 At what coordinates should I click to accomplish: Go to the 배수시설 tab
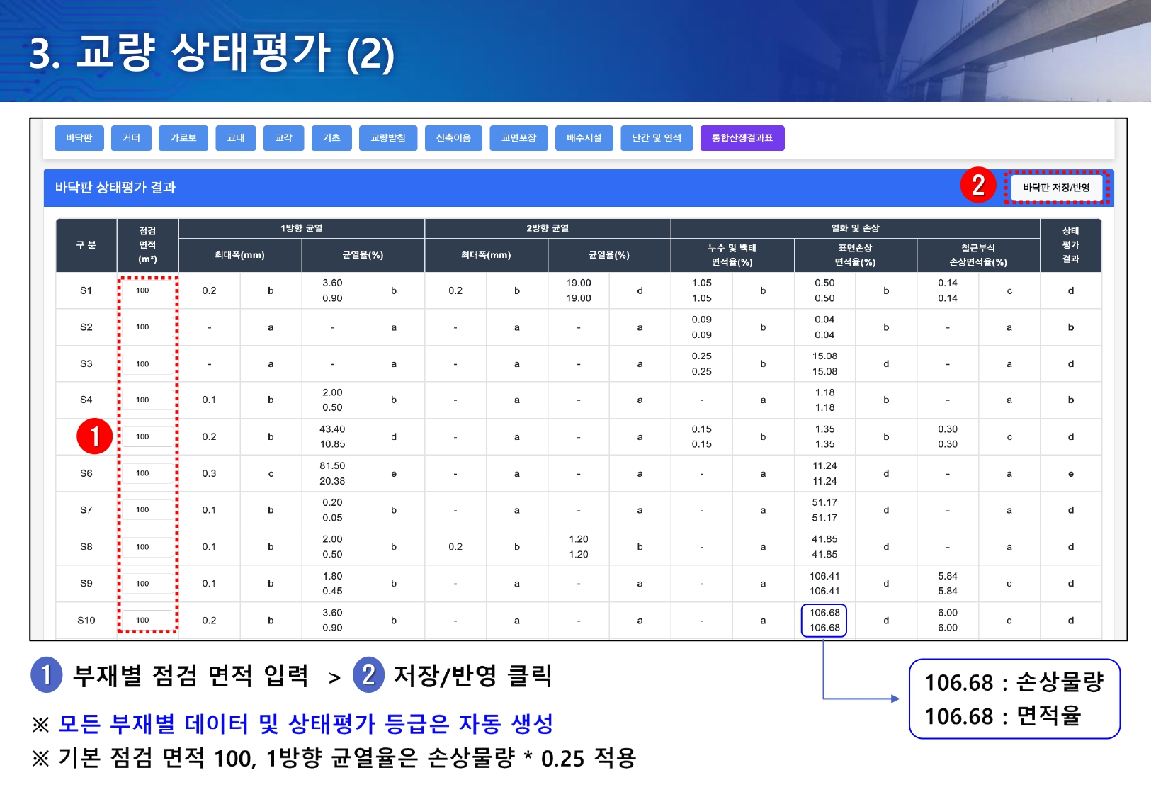[584, 138]
